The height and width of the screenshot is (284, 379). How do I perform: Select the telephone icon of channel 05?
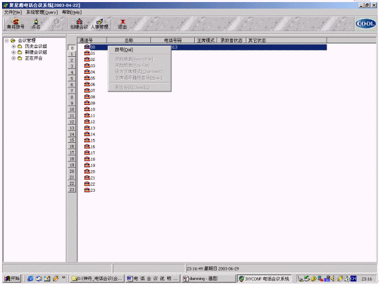click(x=87, y=78)
